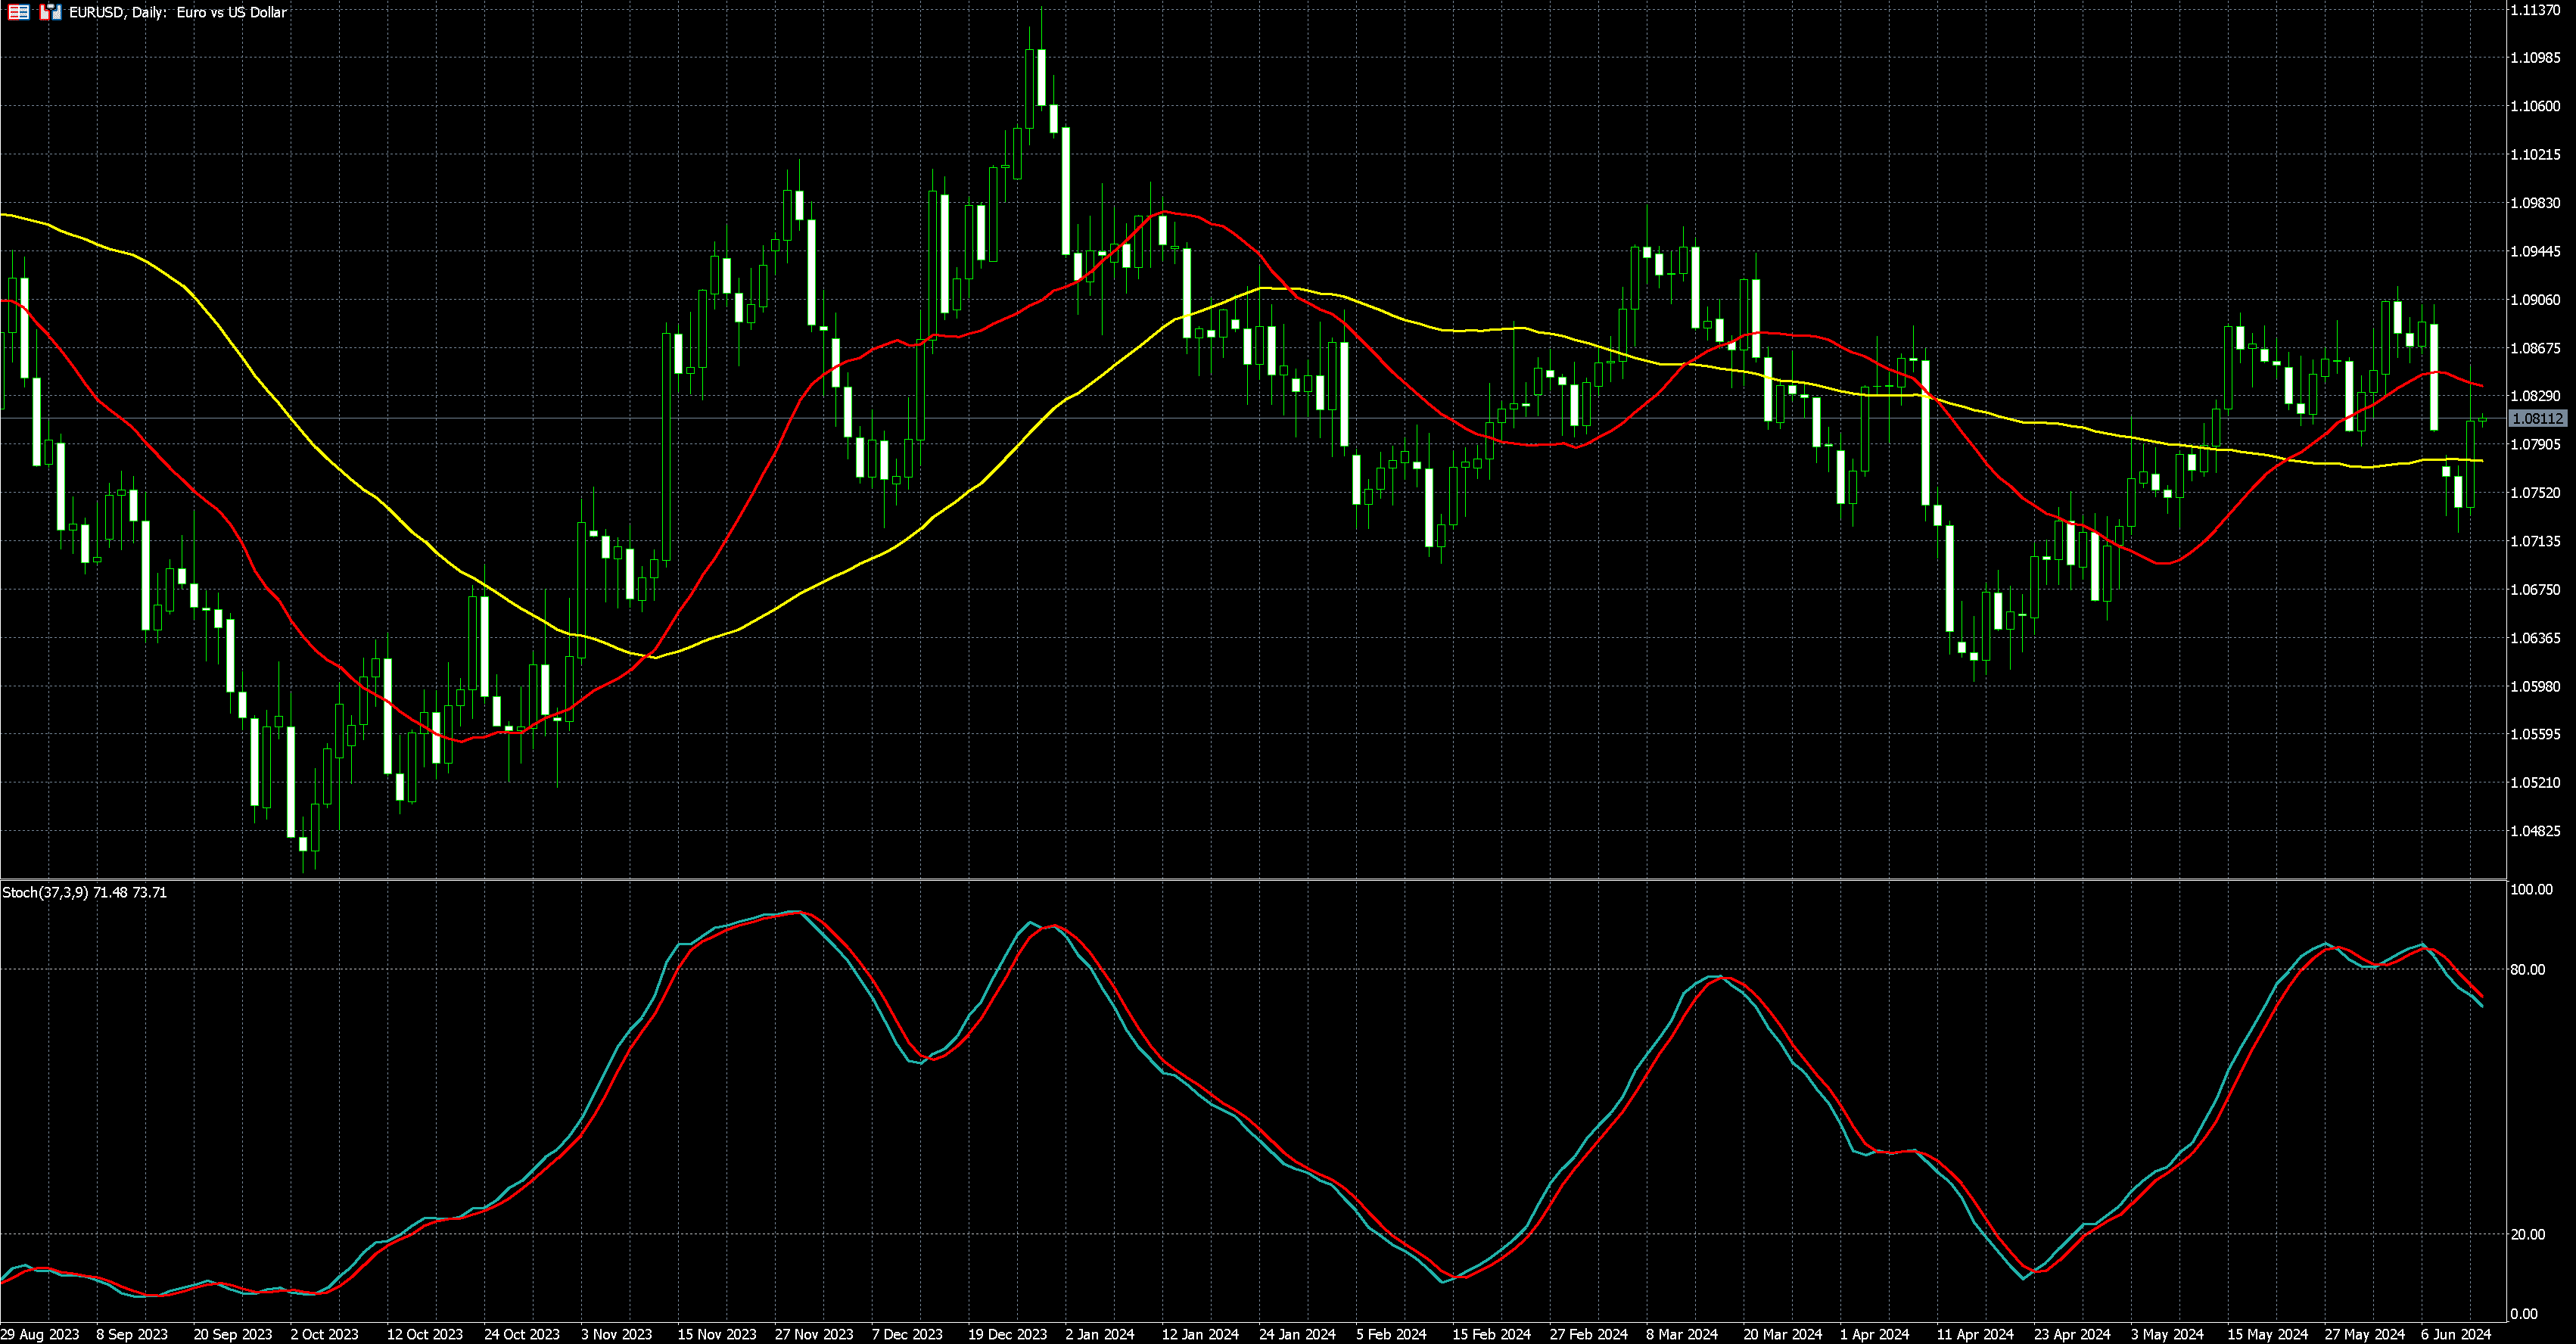Viewport: 2576px width, 1344px height.
Task: Click the 11 Apr 2024 date label
Action: (x=1975, y=1334)
